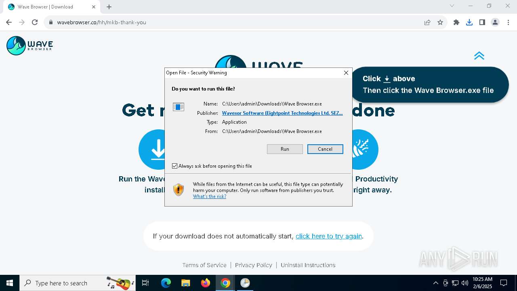Click the taskbar search box
517x291 pixels.
pos(78,283)
